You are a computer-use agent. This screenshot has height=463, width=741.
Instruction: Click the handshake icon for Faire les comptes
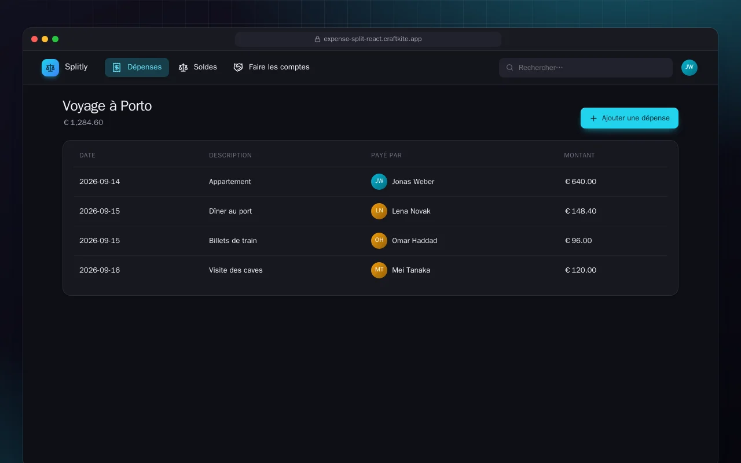[238, 67]
